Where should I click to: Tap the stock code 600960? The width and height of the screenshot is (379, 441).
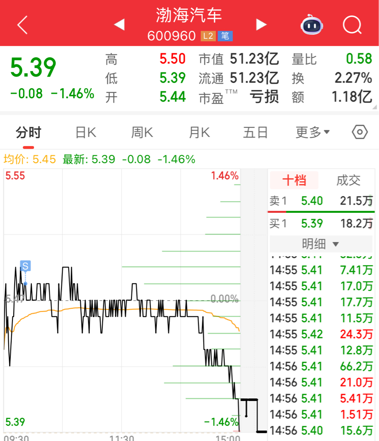(171, 36)
